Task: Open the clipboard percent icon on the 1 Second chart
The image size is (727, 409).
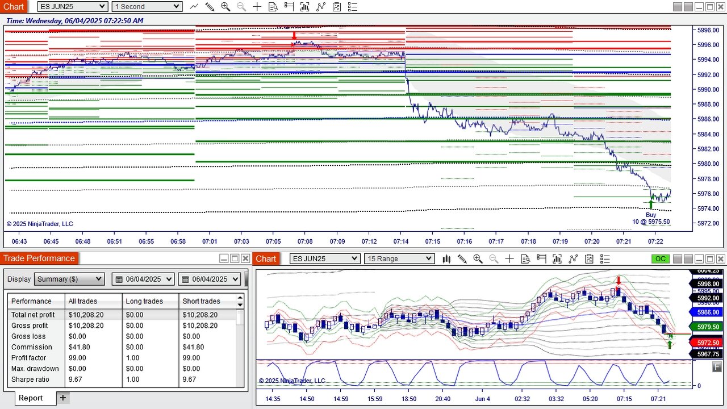Action: 337,7
